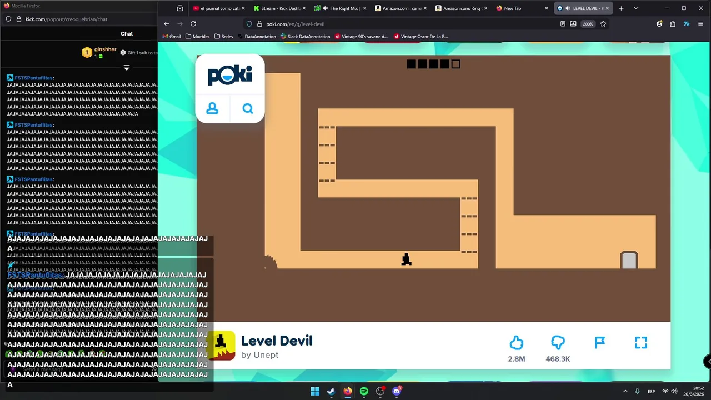Mute audio on The Right Mix tab
This screenshot has width=711, height=400.
pos(325,8)
